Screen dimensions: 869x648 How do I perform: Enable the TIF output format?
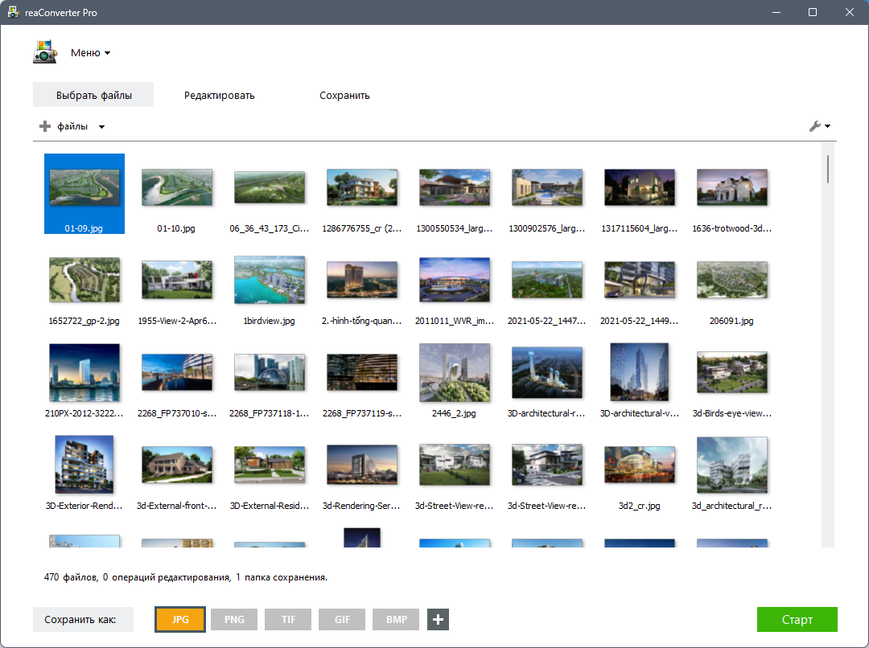(x=287, y=619)
